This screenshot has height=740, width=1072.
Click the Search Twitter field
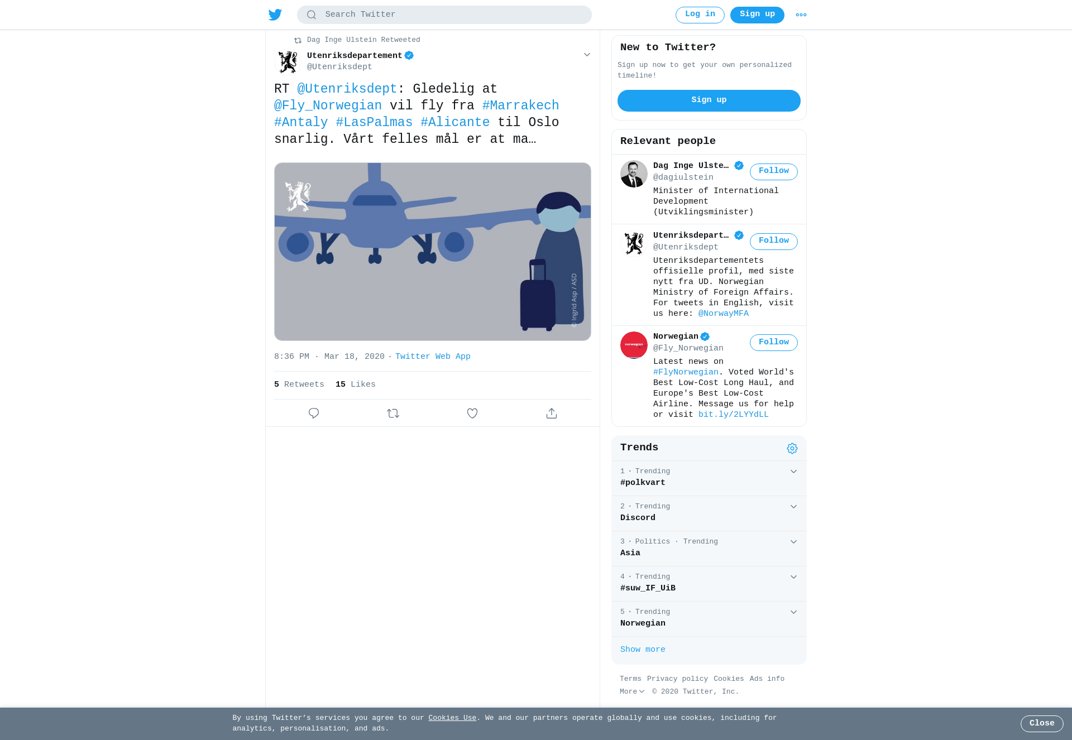click(444, 15)
